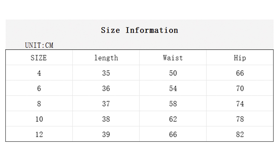Image resolution: width=280 pixels, height=151 pixels.
Task: Click the length column header
Action: pos(106,58)
